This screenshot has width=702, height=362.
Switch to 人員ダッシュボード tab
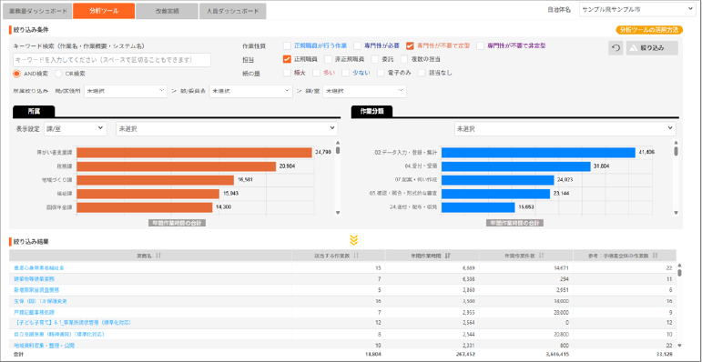(x=233, y=11)
